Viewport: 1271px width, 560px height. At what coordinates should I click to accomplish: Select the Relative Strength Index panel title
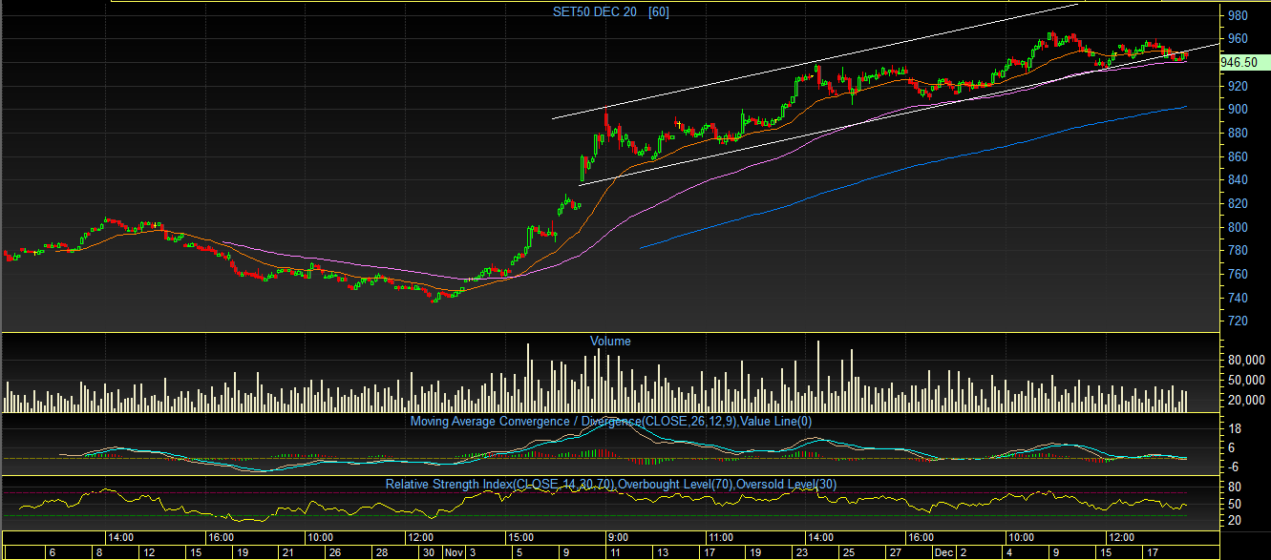click(611, 485)
